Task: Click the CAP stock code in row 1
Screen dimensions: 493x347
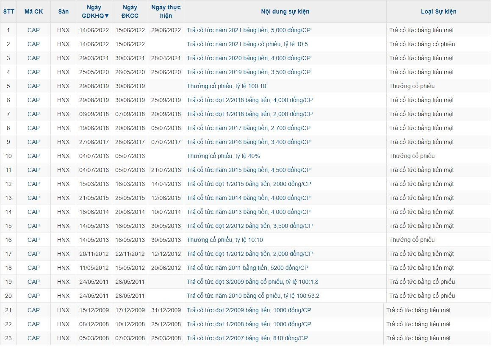Action: click(x=33, y=30)
